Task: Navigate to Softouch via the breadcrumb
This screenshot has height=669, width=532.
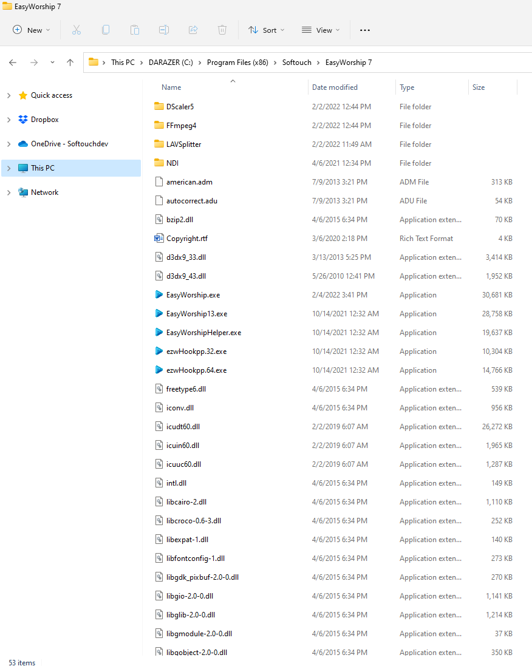Action: [x=297, y=62]
